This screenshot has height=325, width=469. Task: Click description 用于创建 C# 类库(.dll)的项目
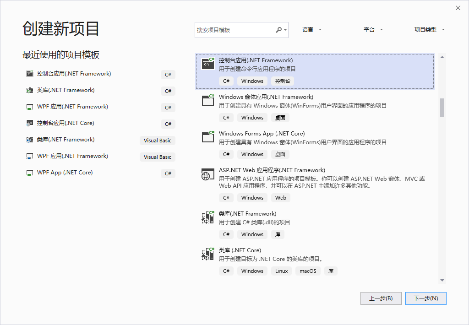point(254,222)
